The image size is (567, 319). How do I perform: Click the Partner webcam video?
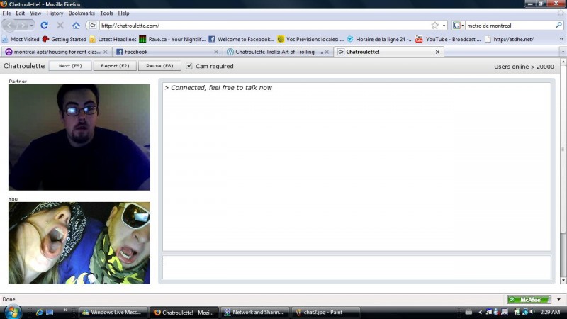79,138
